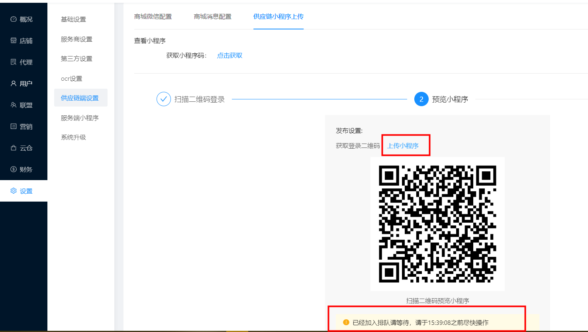The image size is (588, 332).
Task: Go to 代理 section
Action: tap(24, 62)
